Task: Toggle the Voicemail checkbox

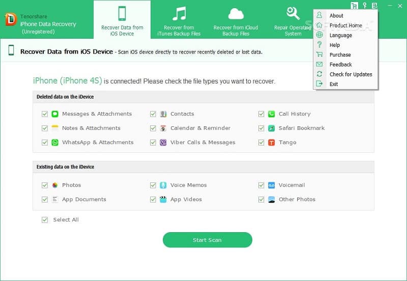Action: (261, 185)
